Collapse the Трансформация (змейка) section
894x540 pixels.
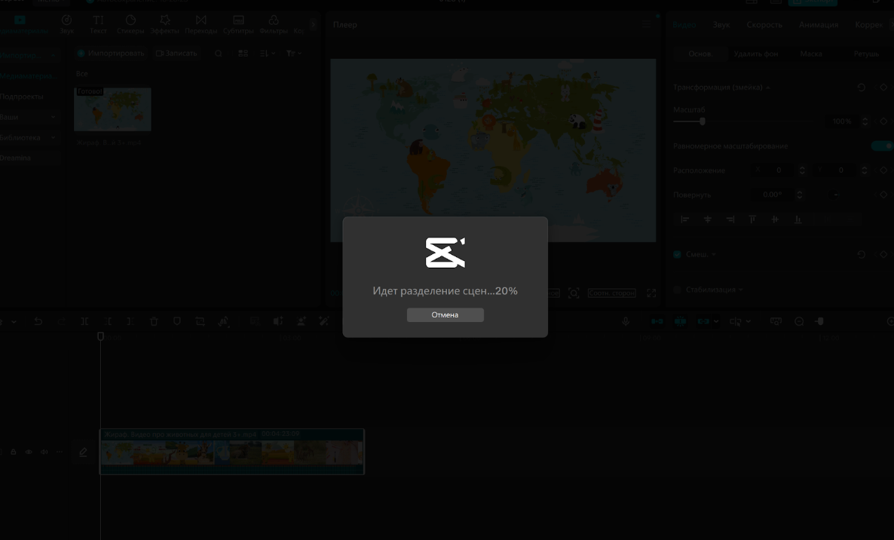[767, 87]
